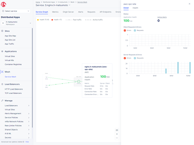Click the Mesh section icon
The width and height of the screenshot is (194, 145).
2,72
